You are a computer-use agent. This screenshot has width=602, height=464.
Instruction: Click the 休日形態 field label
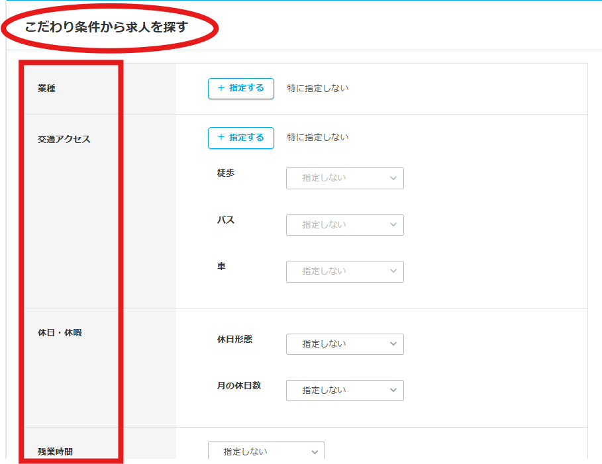[x=234, y=339]
